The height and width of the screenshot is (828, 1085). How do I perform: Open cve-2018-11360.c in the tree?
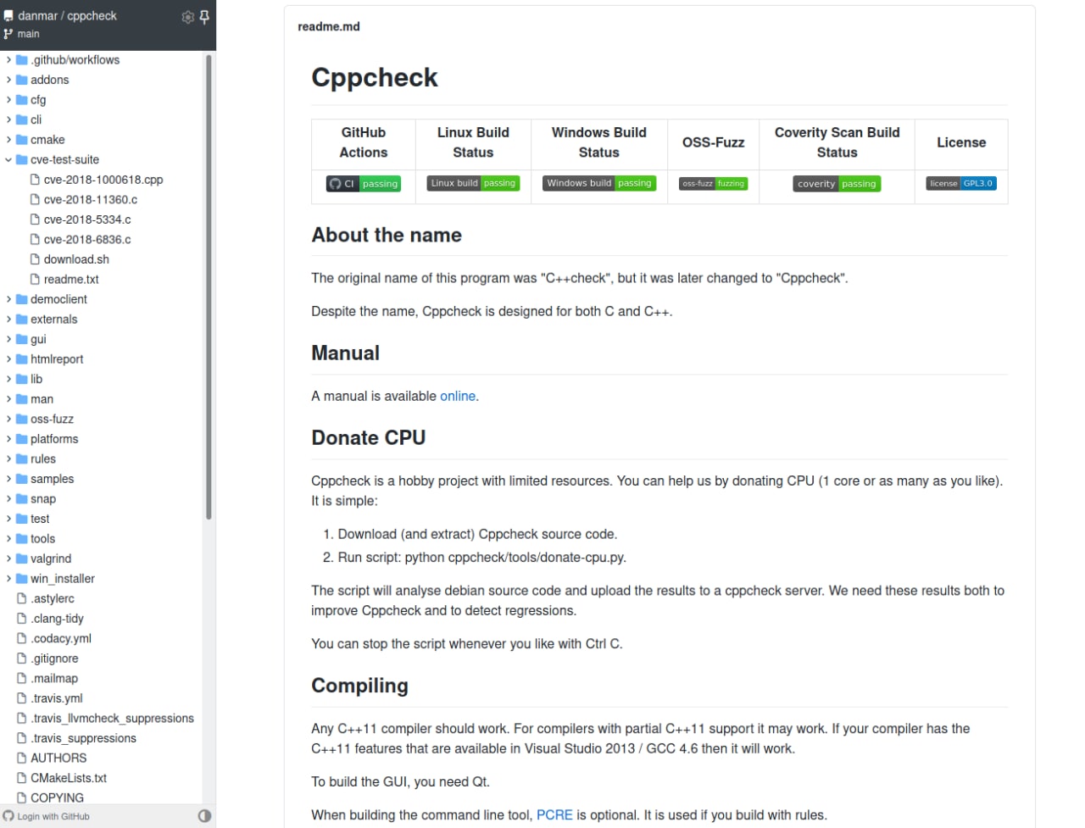point(91,200)
